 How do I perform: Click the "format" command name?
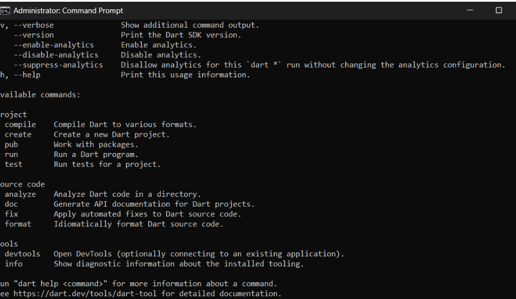click(x=18, y=224)
